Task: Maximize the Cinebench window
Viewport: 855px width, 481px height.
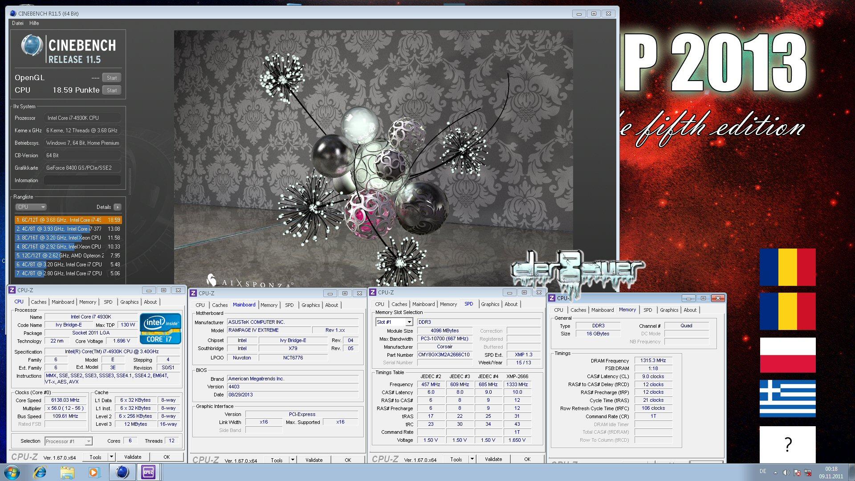Action: click(594, 14)
